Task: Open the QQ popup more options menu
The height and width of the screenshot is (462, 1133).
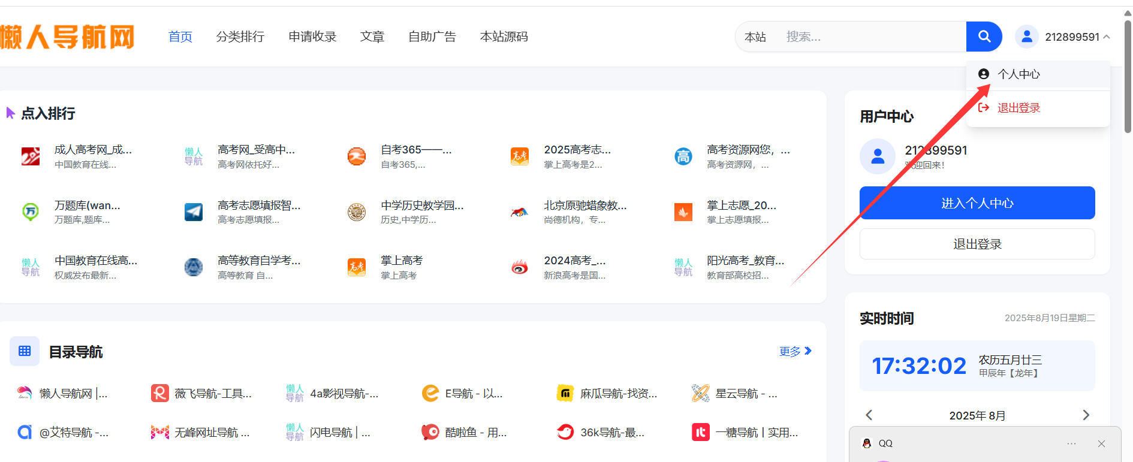Action: (1072, 443)
